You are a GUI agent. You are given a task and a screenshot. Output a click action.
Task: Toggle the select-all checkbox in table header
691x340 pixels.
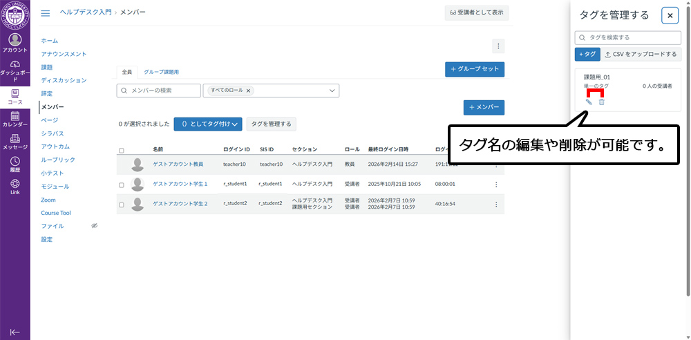(x=122, y=150)
